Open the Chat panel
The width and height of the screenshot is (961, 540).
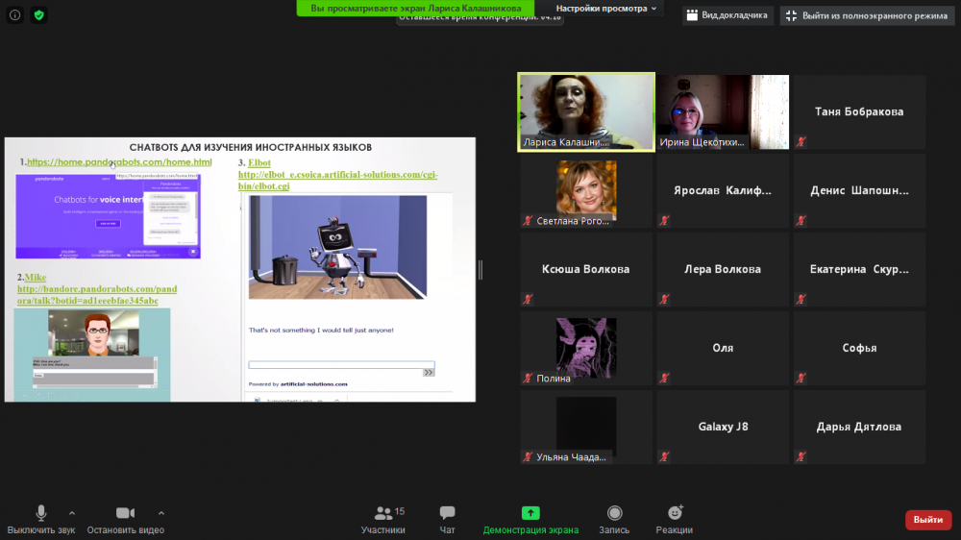[x=447, y=513]
